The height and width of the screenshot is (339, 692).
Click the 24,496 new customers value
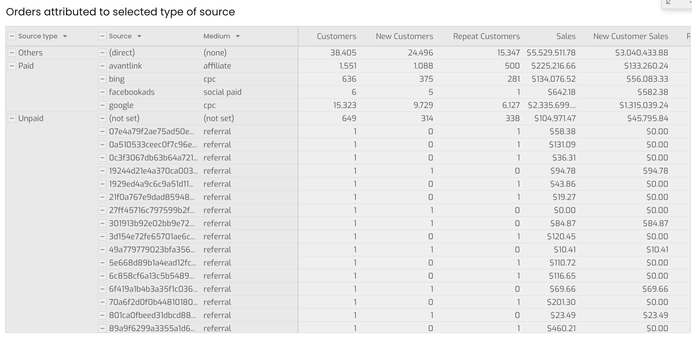point(421,52)
